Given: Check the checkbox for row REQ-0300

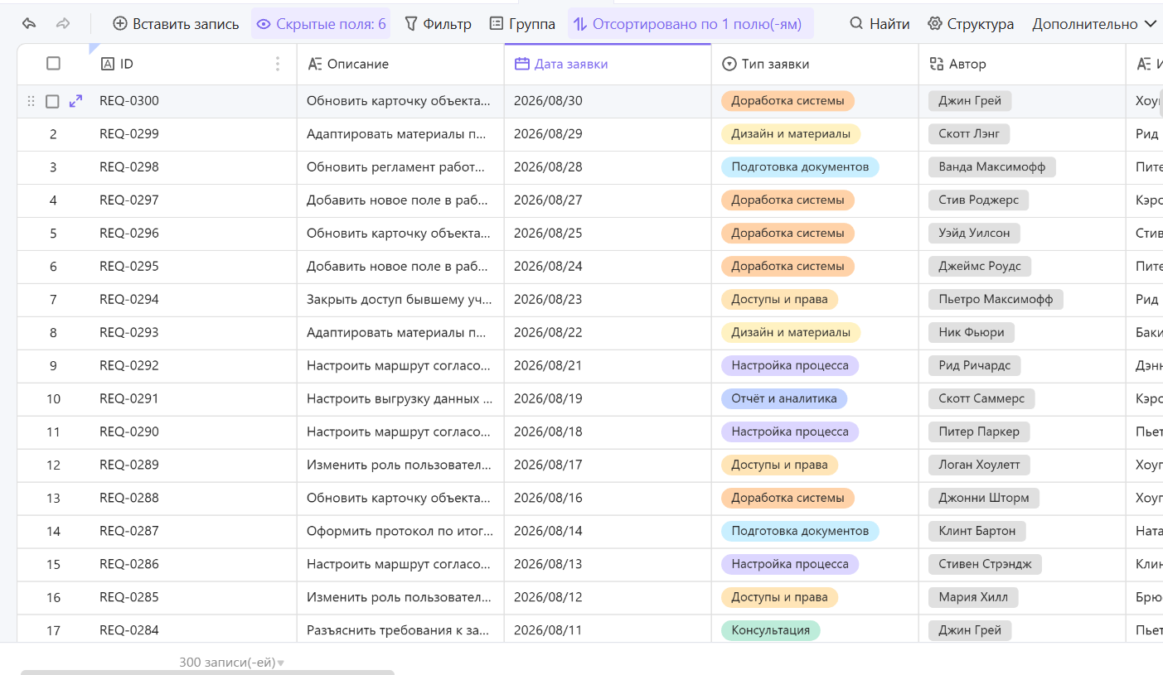Looking at the screenshot, I should click(52, 101).
